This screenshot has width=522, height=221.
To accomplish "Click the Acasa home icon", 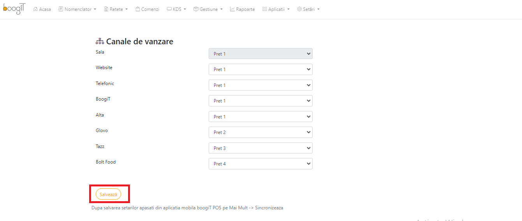I will [35, 9].
